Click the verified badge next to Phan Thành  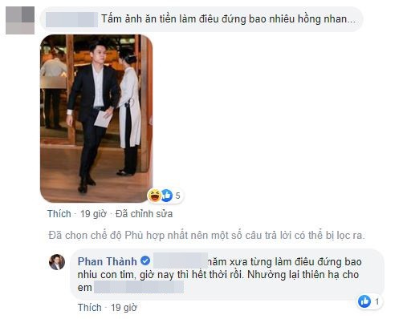coord(145,260)
